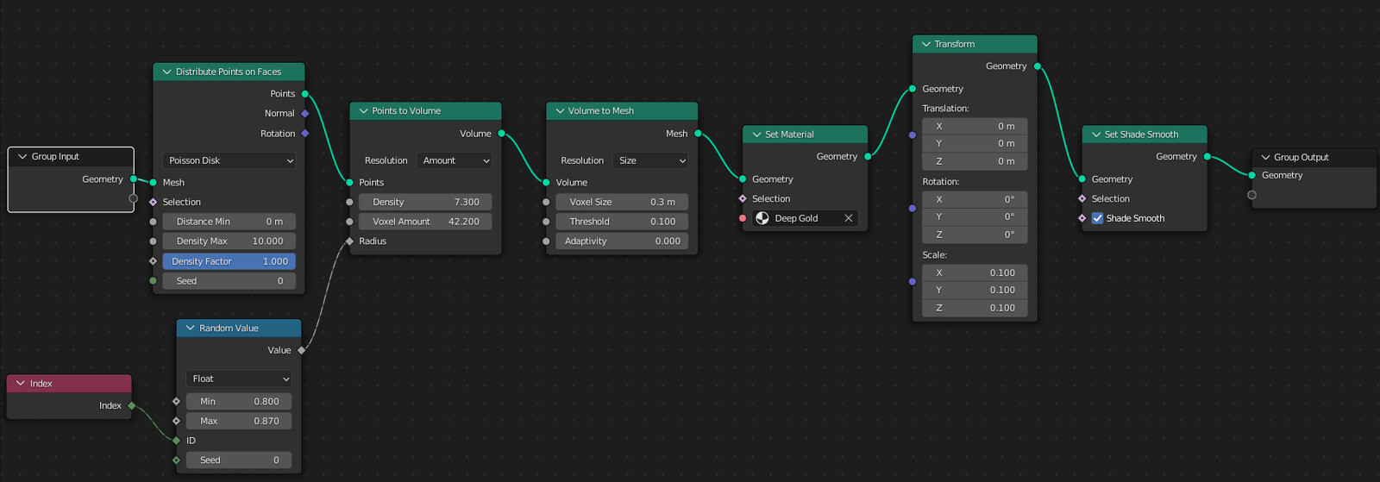Click the Transform Geometry output socket

[x=1038, y=66]
